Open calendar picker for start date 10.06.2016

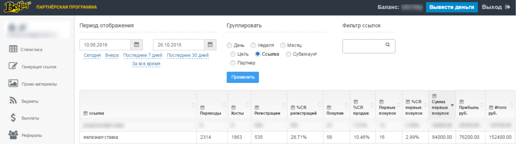coord(136,45)
